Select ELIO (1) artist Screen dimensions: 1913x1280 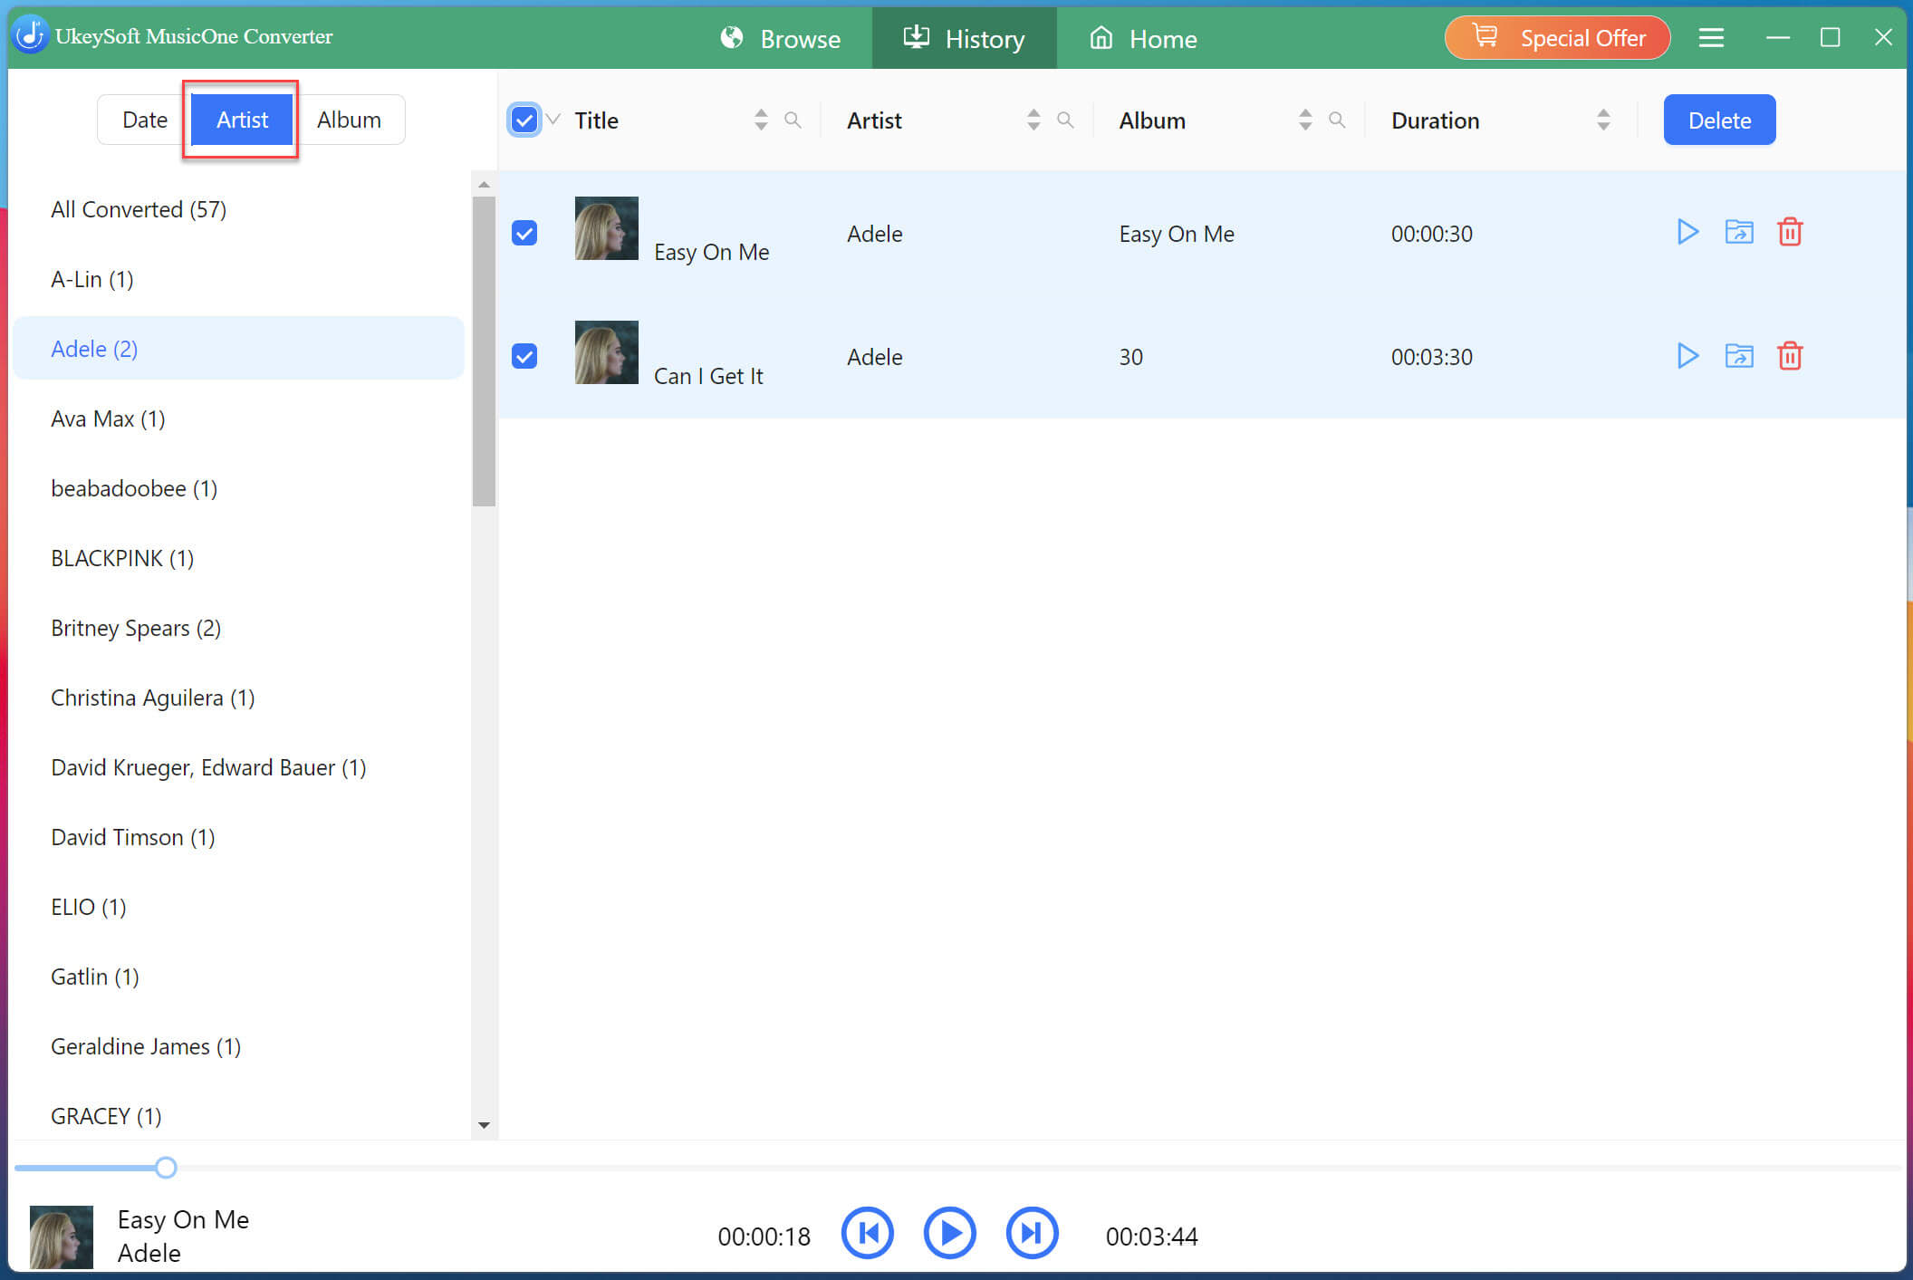tap(238, 907)
